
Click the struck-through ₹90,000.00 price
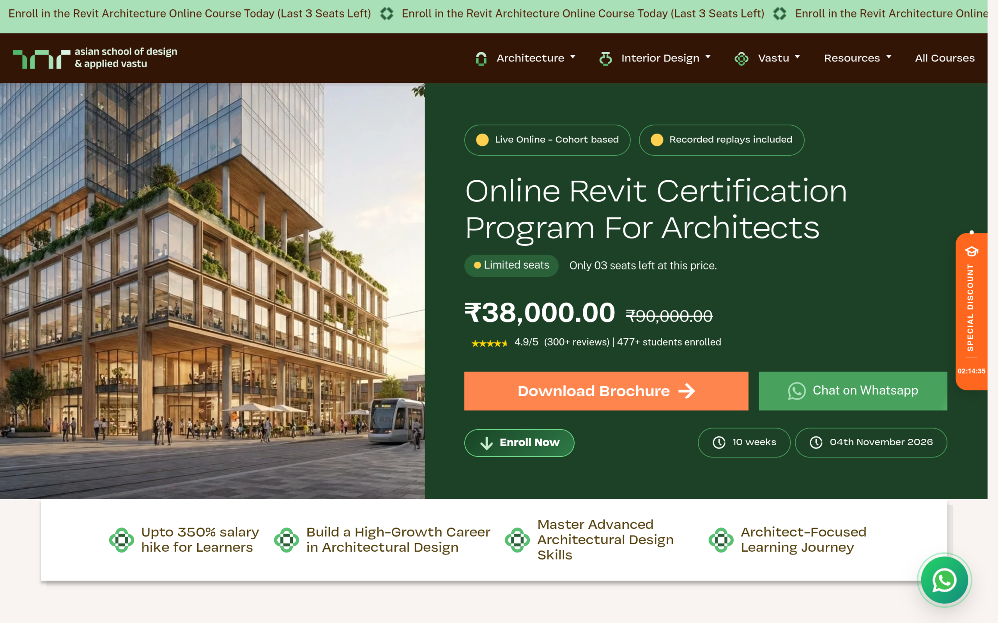point(669,316)
